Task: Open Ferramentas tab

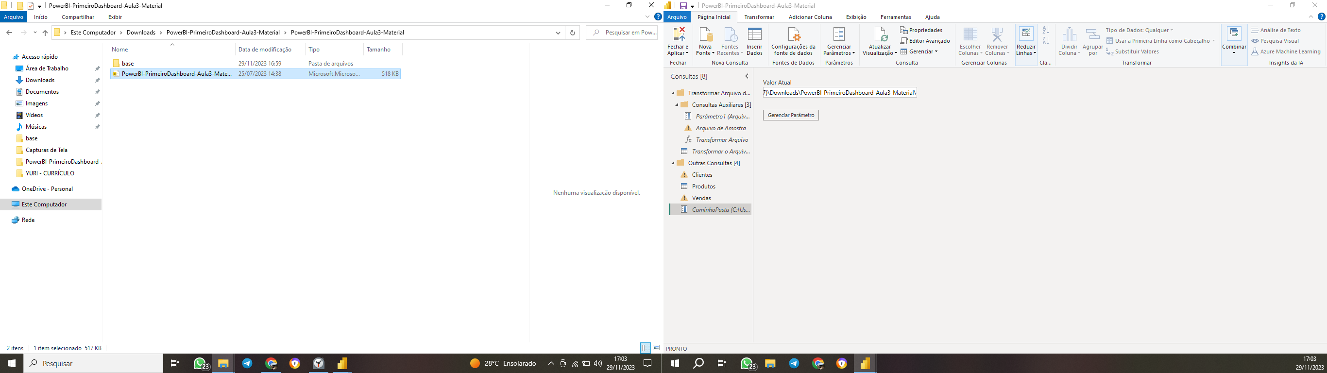Action: pos(896,17)
